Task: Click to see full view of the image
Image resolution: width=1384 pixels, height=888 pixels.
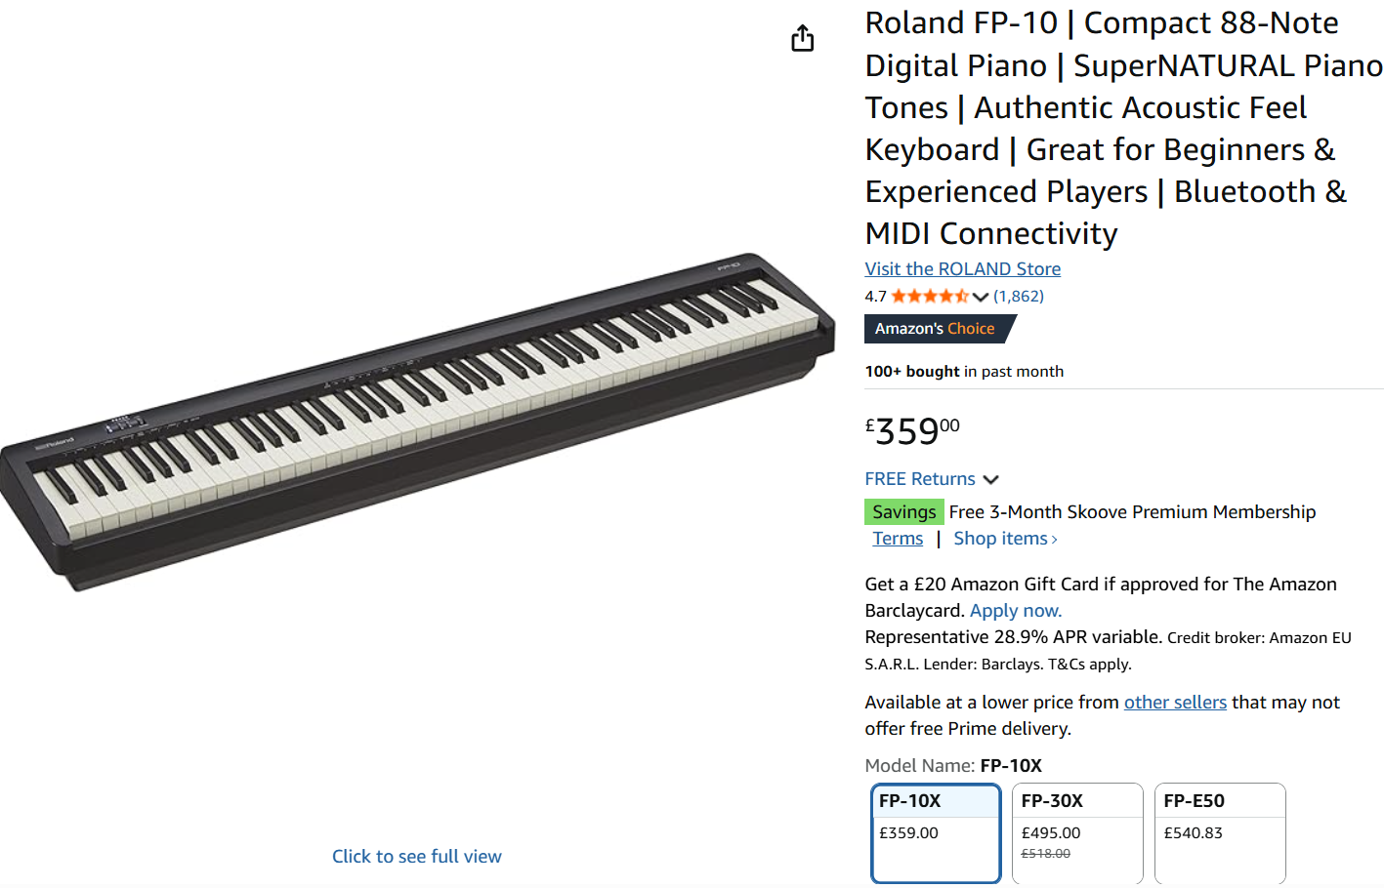Action: (416, 857)
